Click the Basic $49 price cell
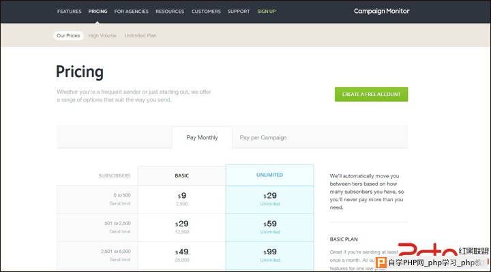This screenshot has width=491, height=272. (x=181, y=256)
